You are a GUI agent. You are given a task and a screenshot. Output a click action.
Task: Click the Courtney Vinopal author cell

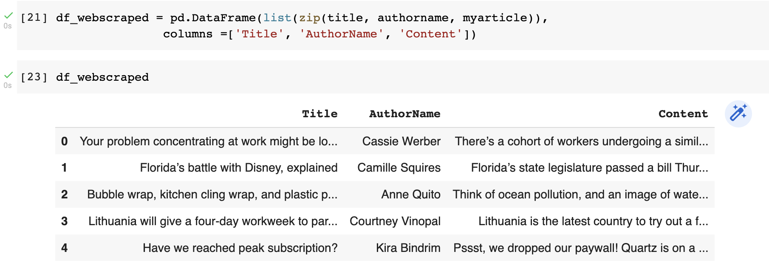click(x=395, y=221)
